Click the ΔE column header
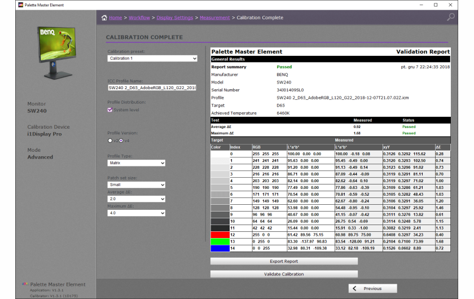Viewport: 474px width, 299px height. pos(442,147)
